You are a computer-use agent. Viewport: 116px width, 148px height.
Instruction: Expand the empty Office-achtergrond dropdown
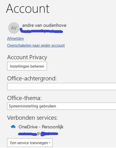click(x=62, y=87)
